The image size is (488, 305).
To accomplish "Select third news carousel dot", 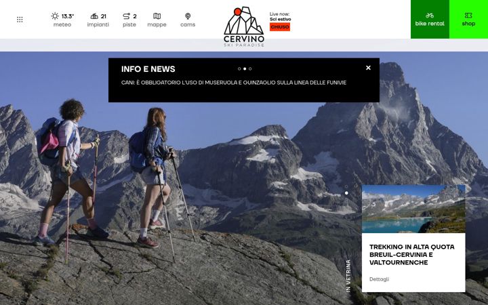I will [250, 68].
